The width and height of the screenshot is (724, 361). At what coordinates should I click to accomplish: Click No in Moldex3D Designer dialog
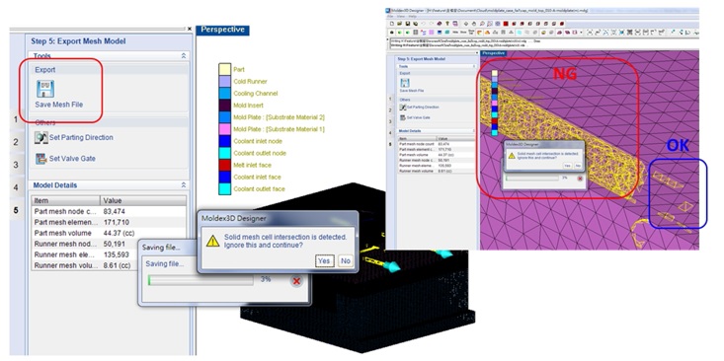pos(346,261)
